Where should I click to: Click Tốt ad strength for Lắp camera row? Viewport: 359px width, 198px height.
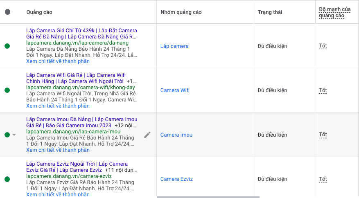(323, 46)
